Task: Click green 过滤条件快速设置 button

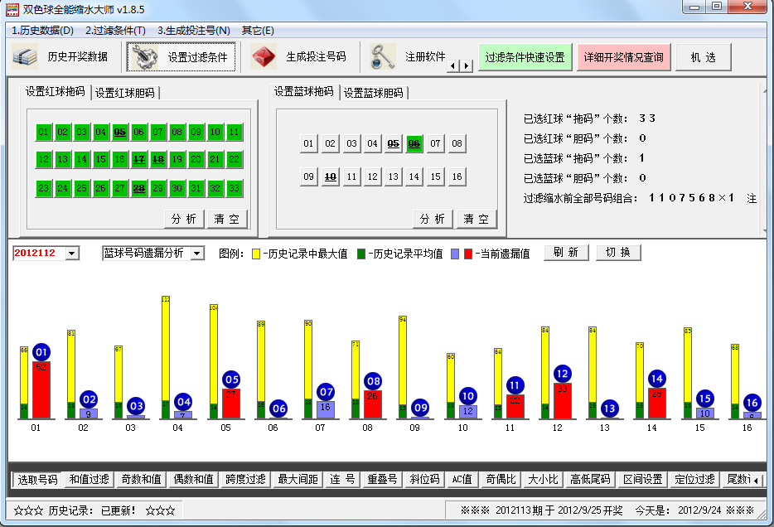Action: 525,57
